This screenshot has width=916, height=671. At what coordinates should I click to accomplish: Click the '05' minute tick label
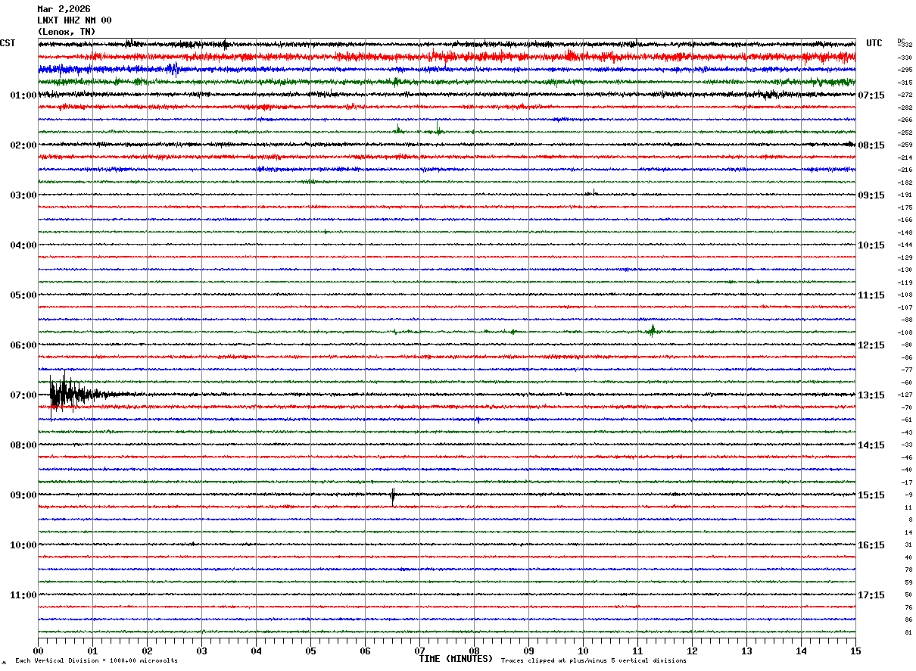pos(310,651)
